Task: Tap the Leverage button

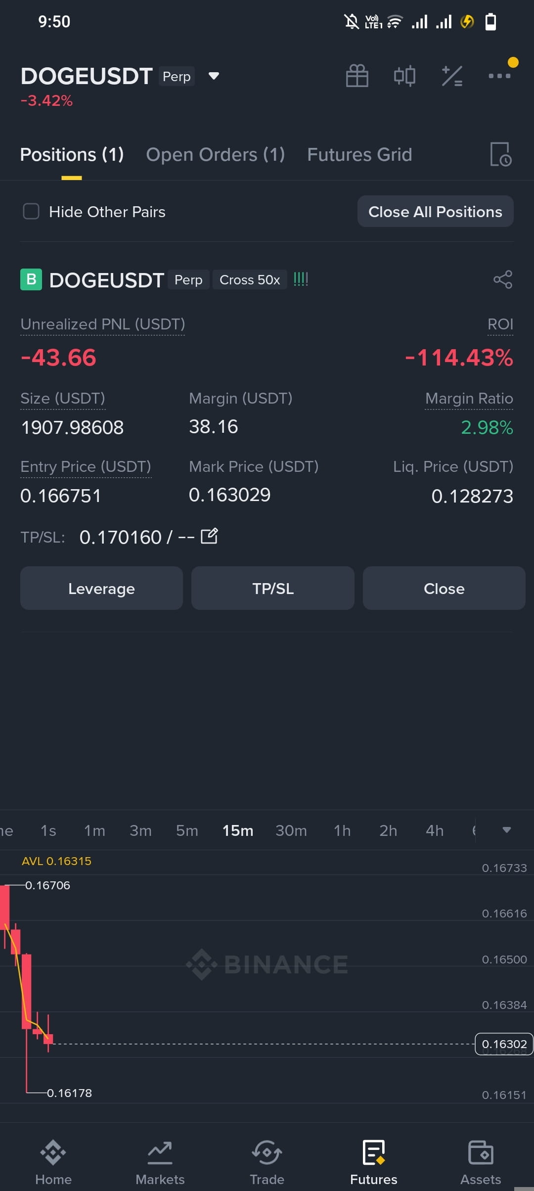Action: (101, 589)
